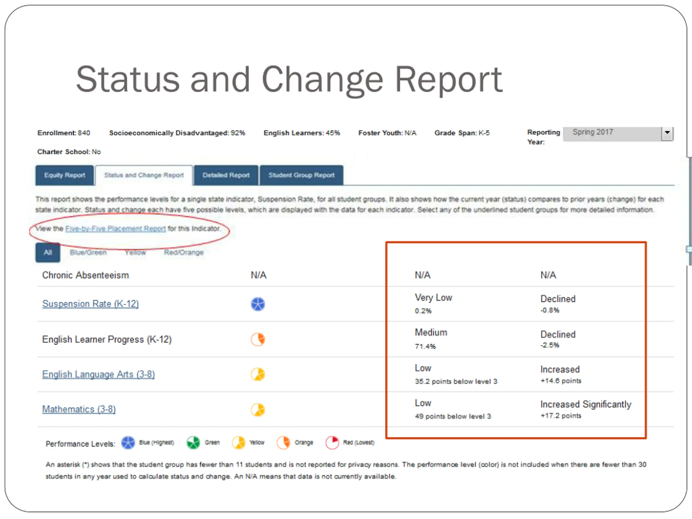
Task: Click the Blue (Highest) legend icon
Action: click(128, 443)
